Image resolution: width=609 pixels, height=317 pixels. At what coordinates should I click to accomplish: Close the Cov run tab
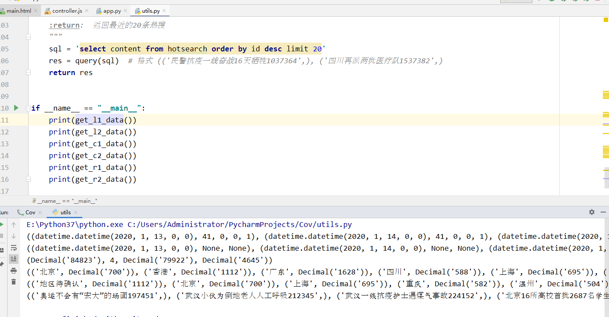coord(40,213)
